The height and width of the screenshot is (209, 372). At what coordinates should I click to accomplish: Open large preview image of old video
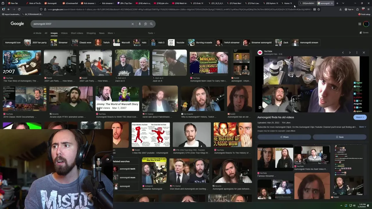pyautogui.click(x=312, y=84)
